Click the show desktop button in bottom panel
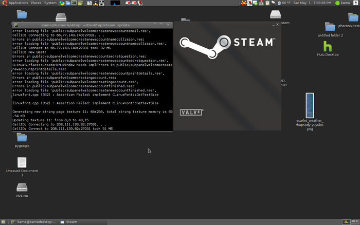 point(4,222)
